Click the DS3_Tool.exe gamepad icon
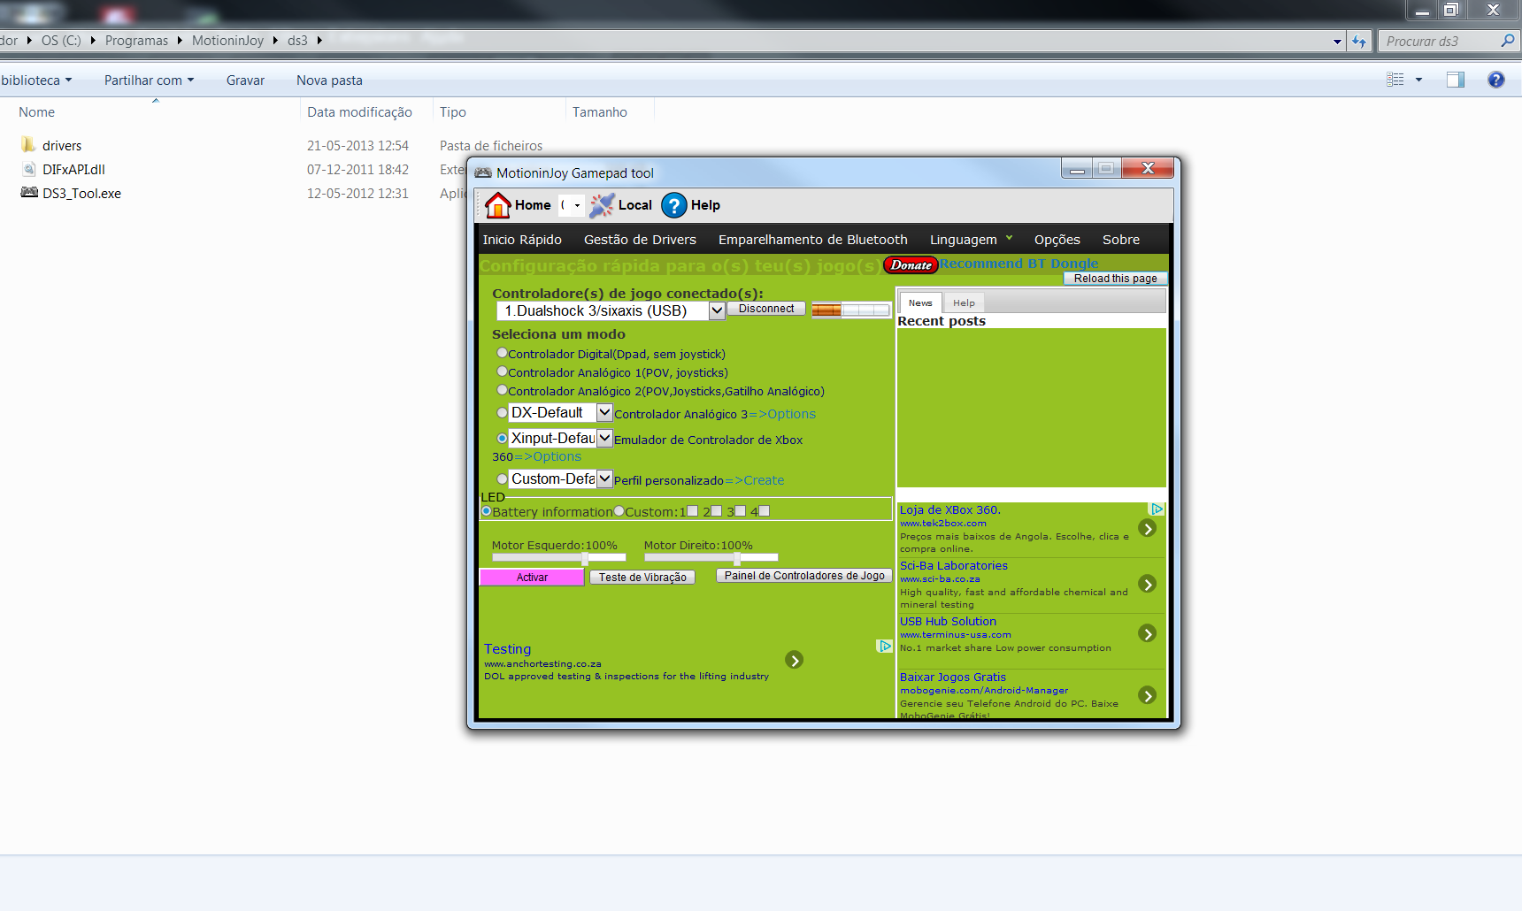Image resolution: width=1522 pixels, height=911 pixels. pos(29,192)
